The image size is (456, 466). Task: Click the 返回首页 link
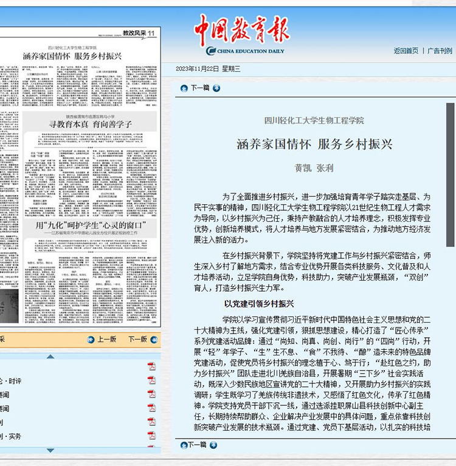(x=406, y=51)
